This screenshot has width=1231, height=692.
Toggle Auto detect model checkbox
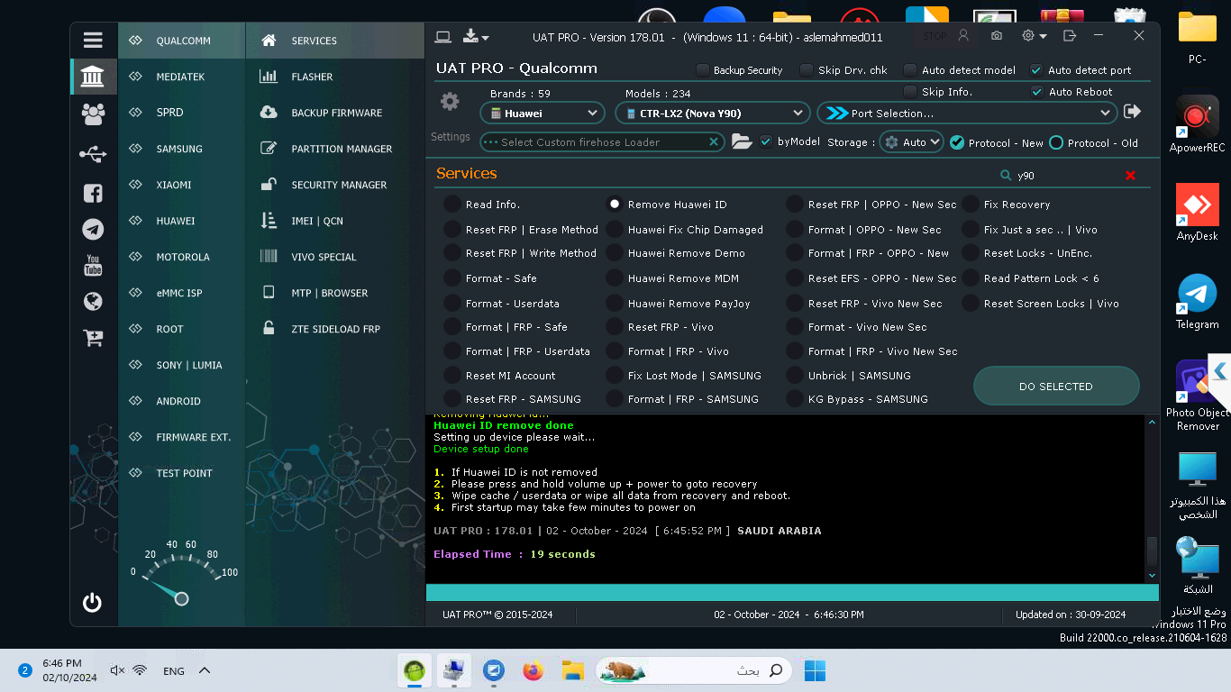910,70
